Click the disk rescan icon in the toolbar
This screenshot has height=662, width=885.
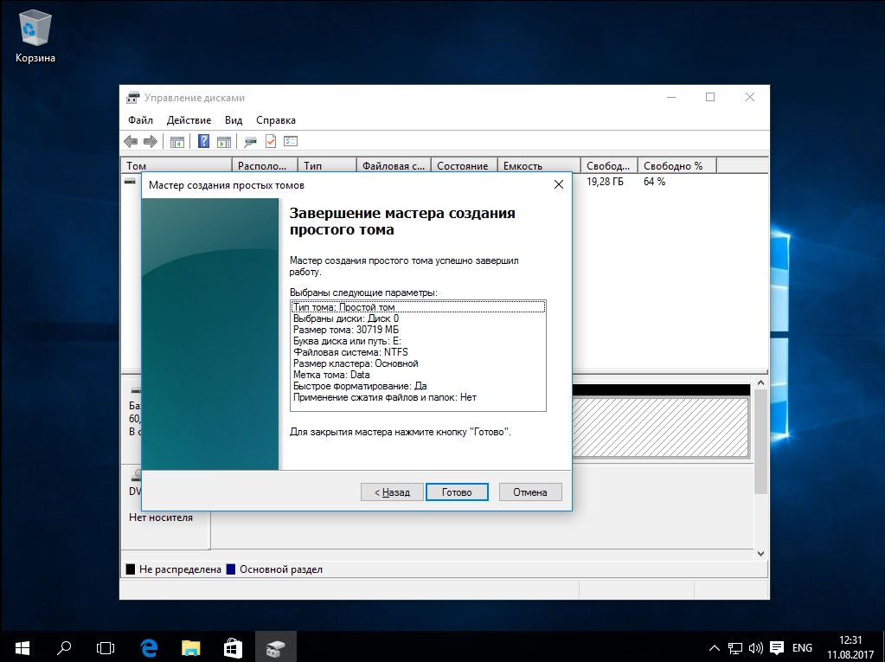251,142
